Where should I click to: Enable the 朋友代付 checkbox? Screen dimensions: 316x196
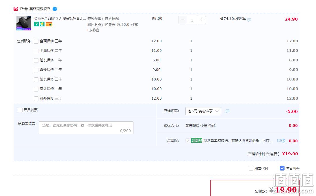(x=251, y=168)
